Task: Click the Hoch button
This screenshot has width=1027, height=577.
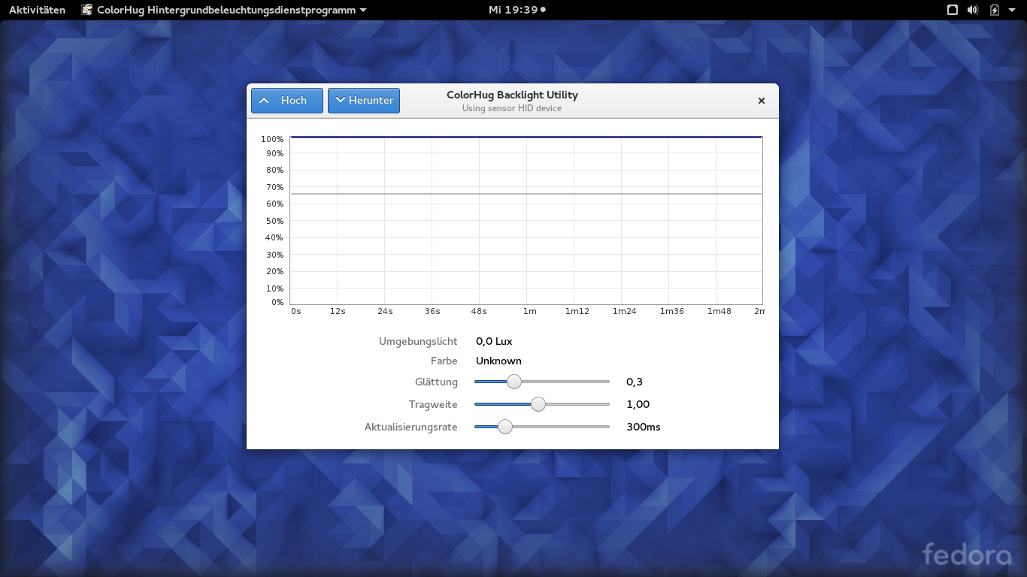Action: [287, 101]
